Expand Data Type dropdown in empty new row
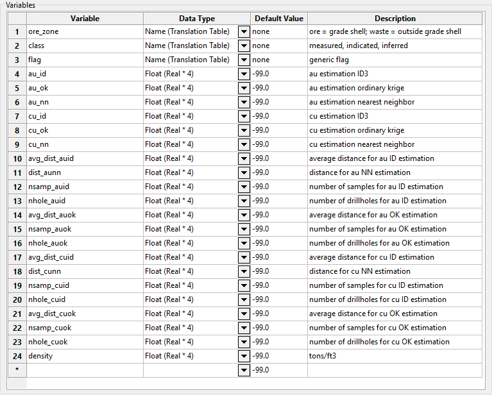Image resolution: width=492 pixels, height=395 pixels. coord(244,370)
